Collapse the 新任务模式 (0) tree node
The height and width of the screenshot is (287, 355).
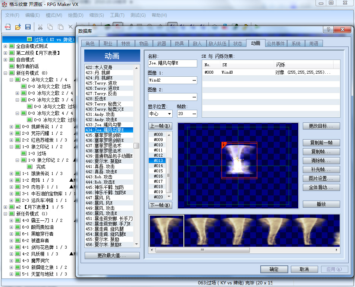(6, 73)
